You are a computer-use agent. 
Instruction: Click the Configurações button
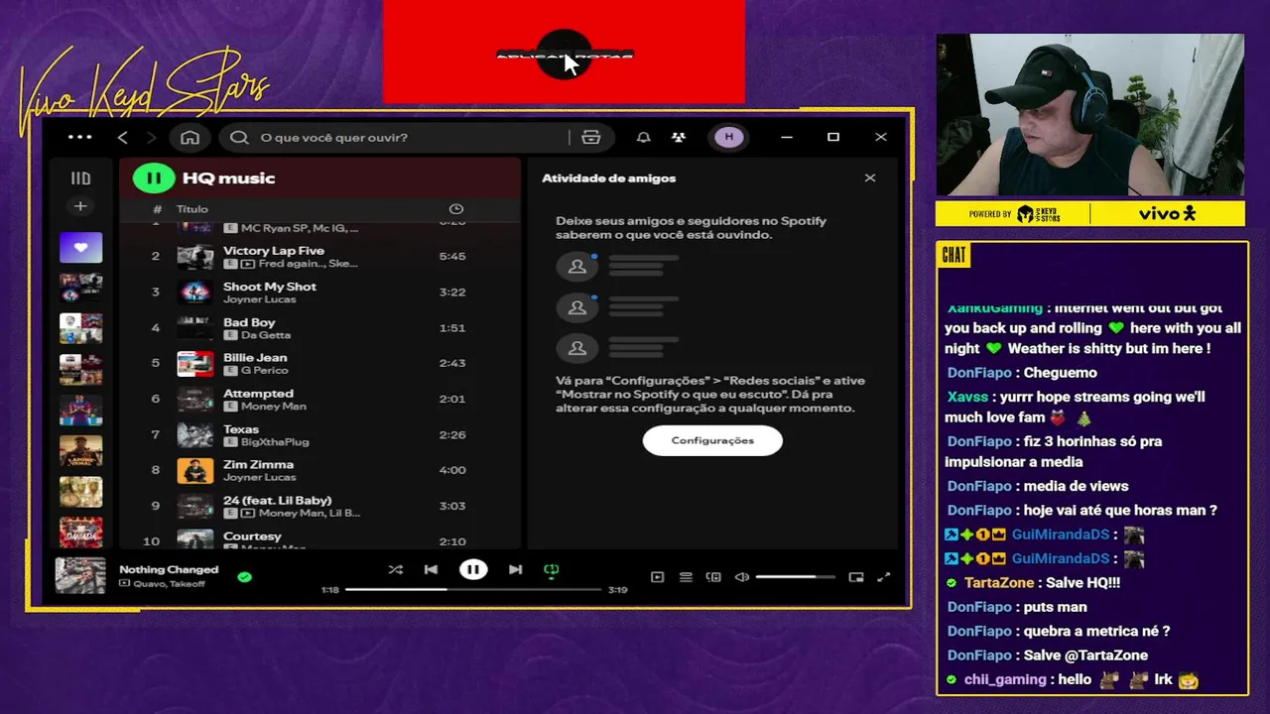tap(712, 440)
